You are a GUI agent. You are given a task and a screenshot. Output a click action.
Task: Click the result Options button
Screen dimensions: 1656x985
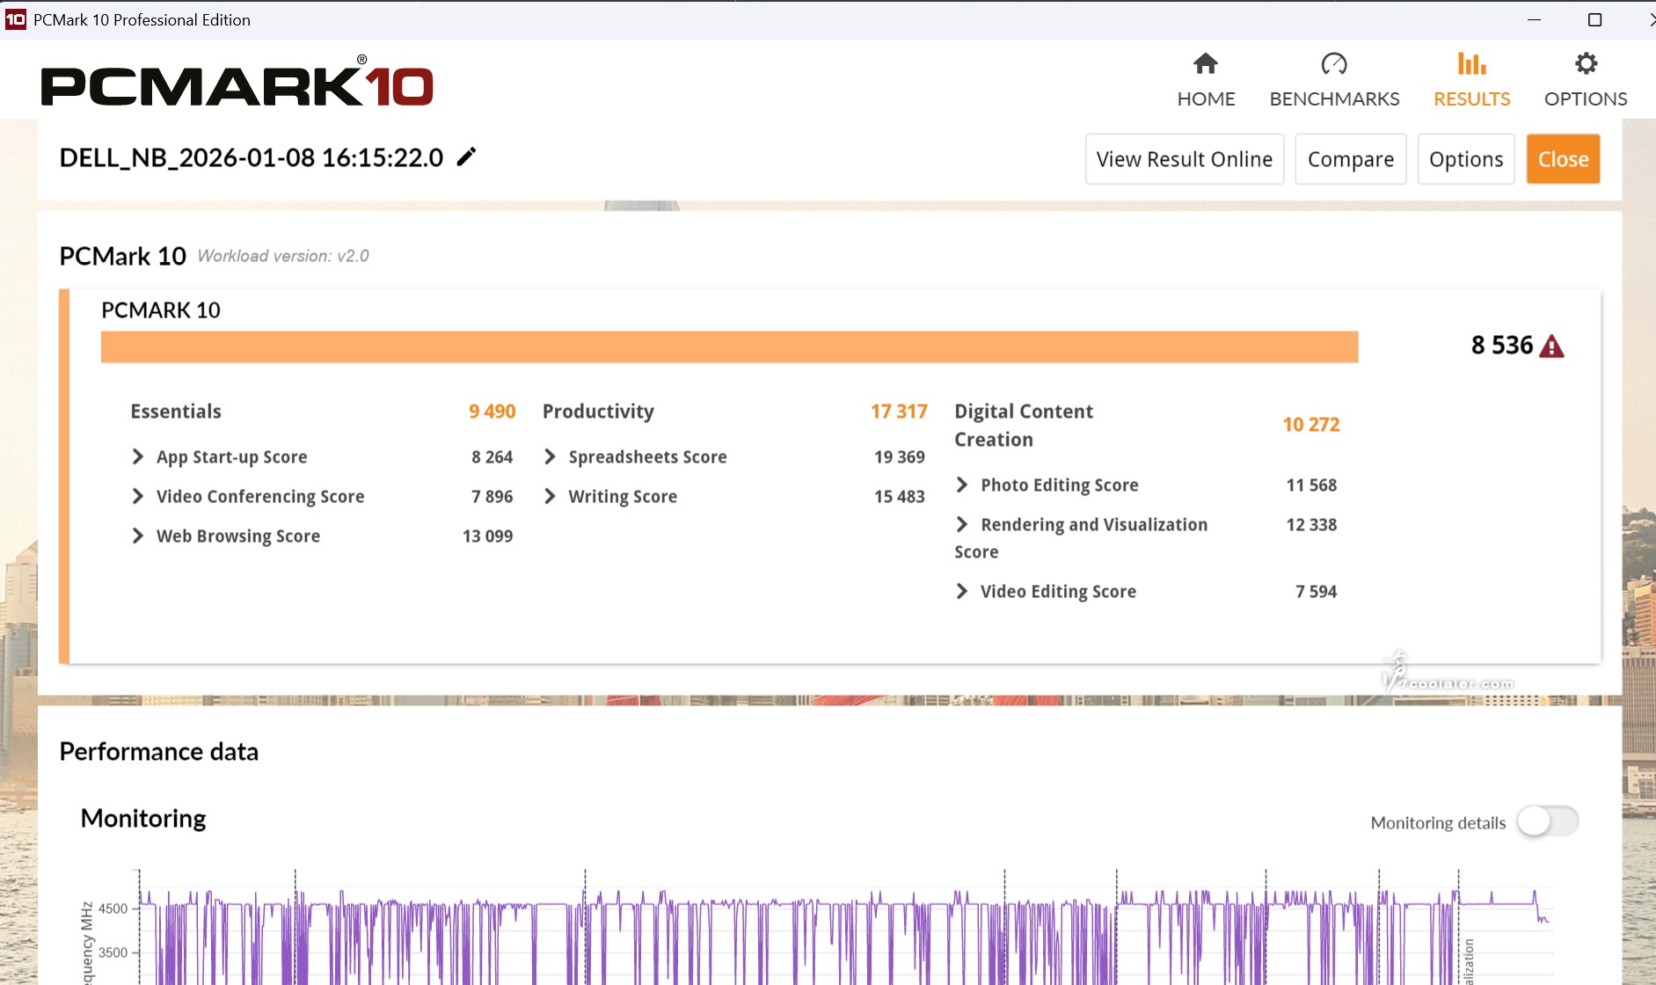coord(1466,159)
